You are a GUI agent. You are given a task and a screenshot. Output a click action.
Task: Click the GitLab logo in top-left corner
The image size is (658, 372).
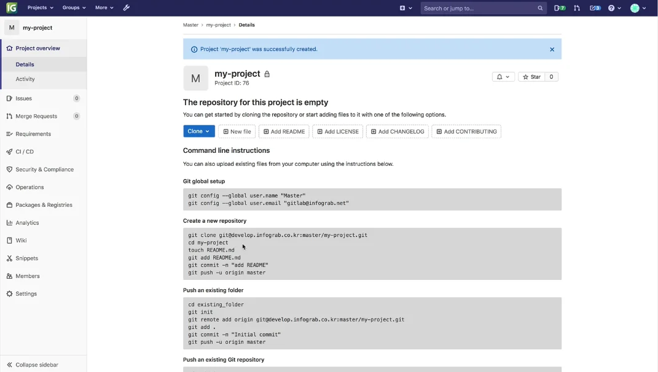[x=12, y=8]
